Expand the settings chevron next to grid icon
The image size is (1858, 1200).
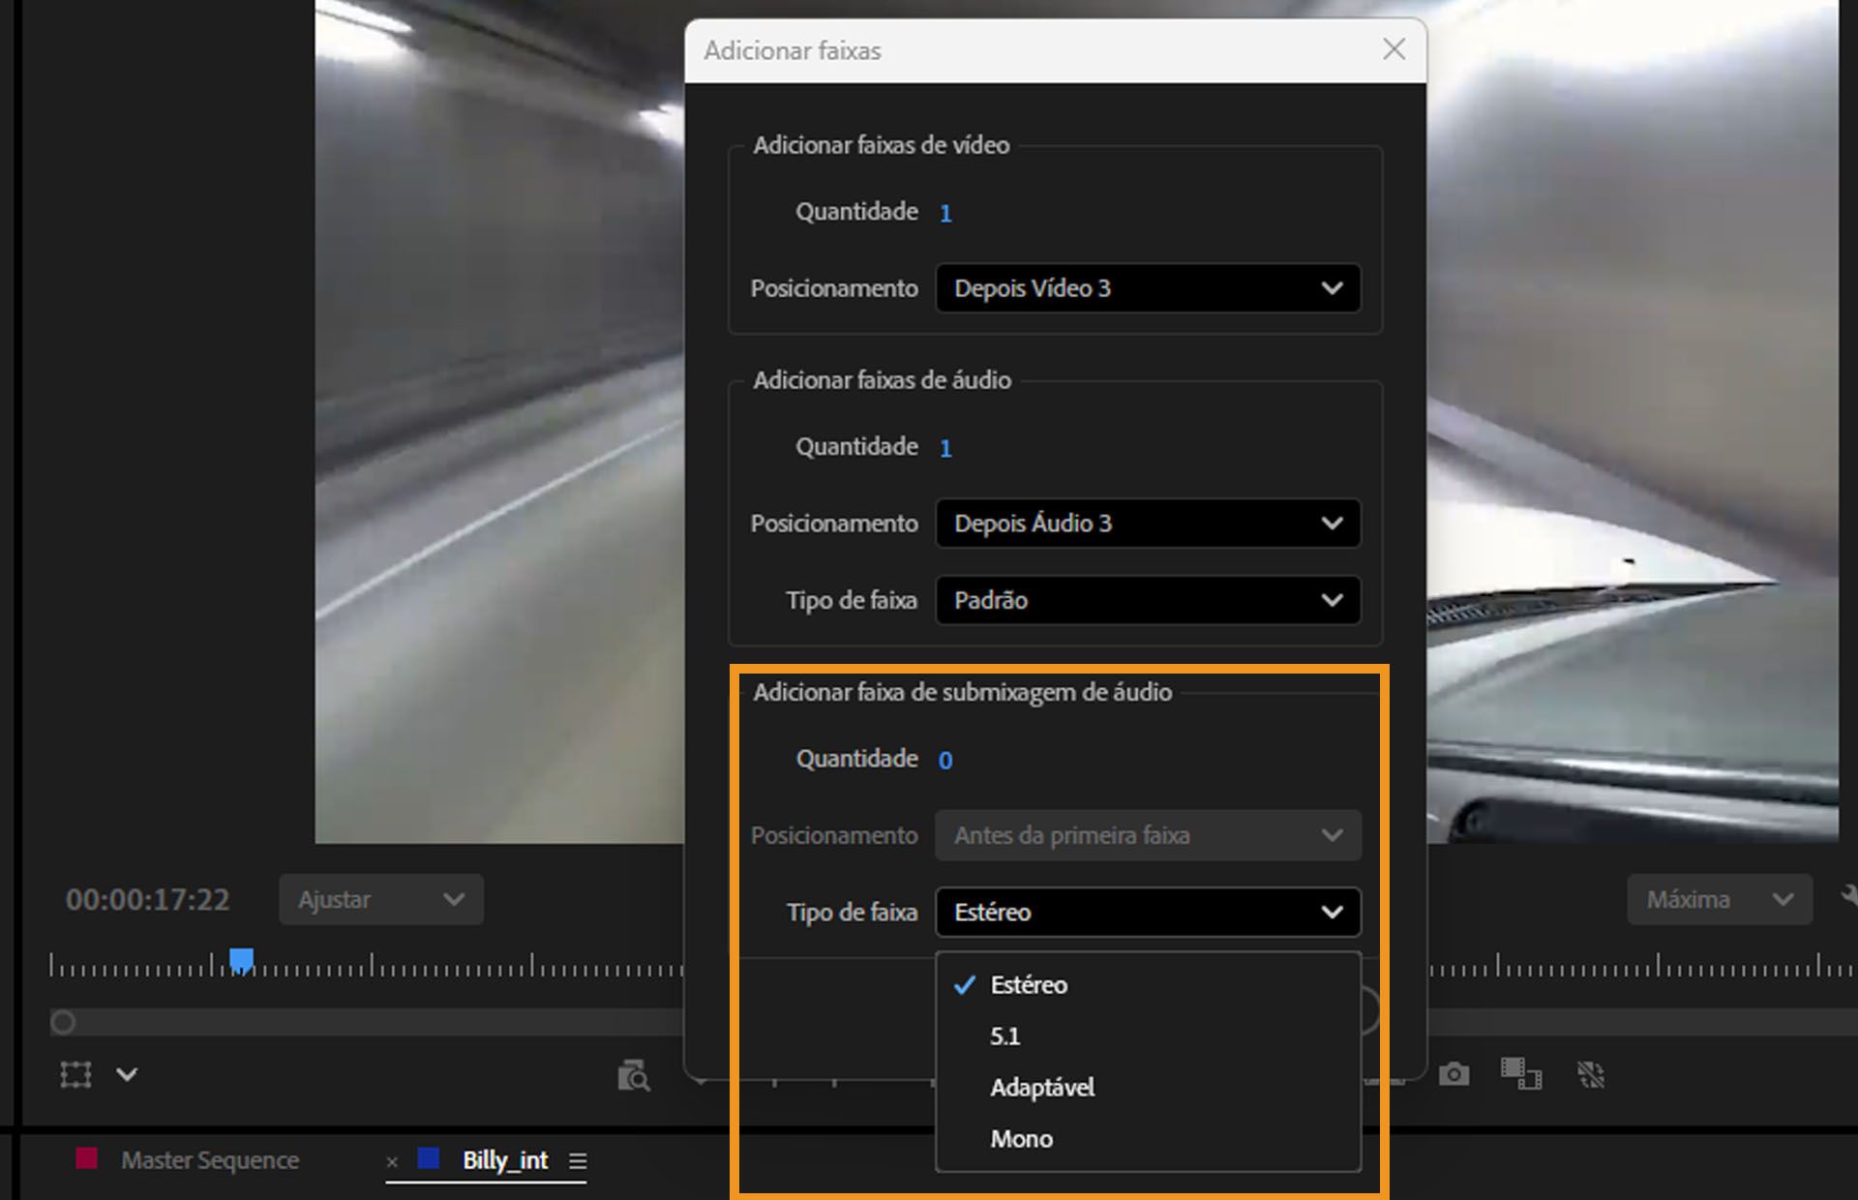tap(126, 1075)
